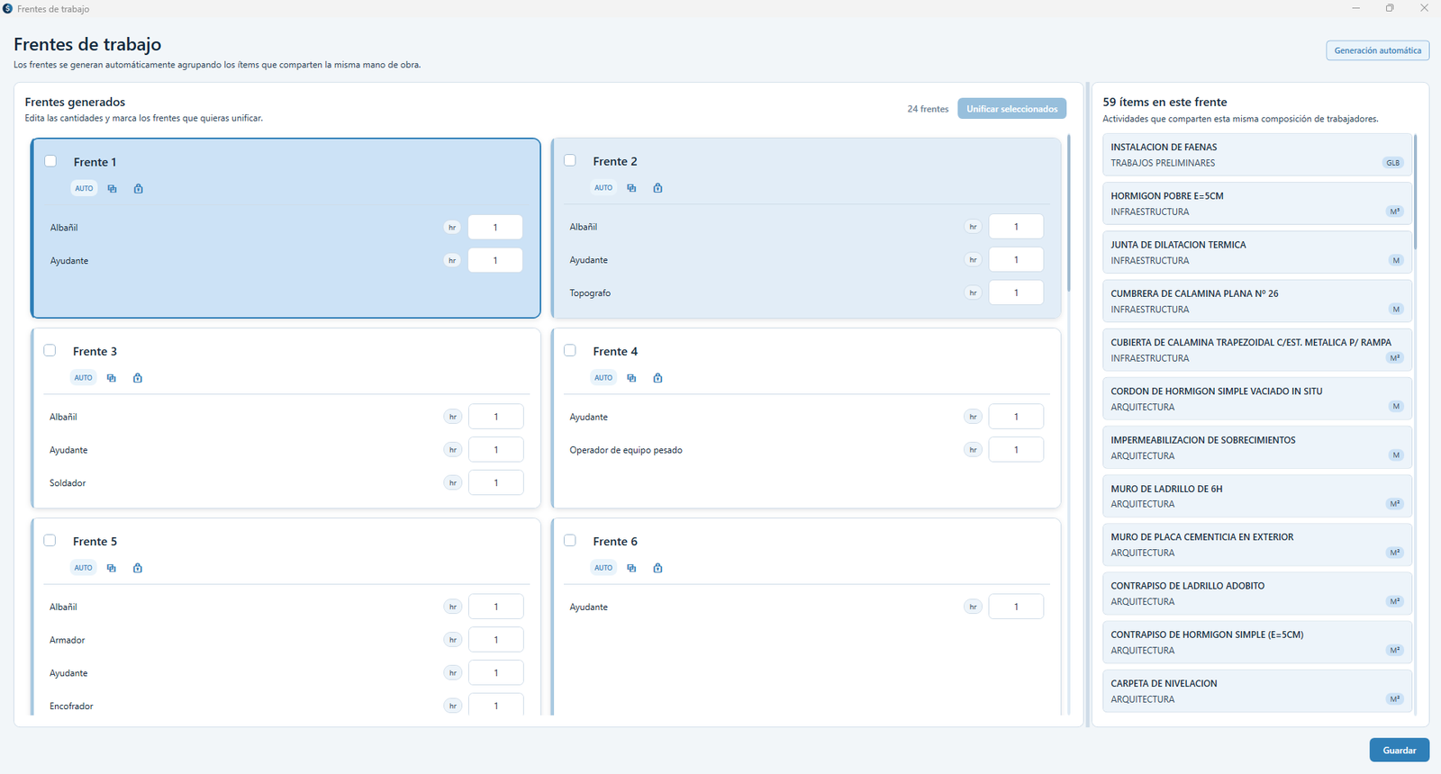Select the MURO DE LADRILLO DE 6H item
The image size is (1441, 774).
[x=1256, y=496]
